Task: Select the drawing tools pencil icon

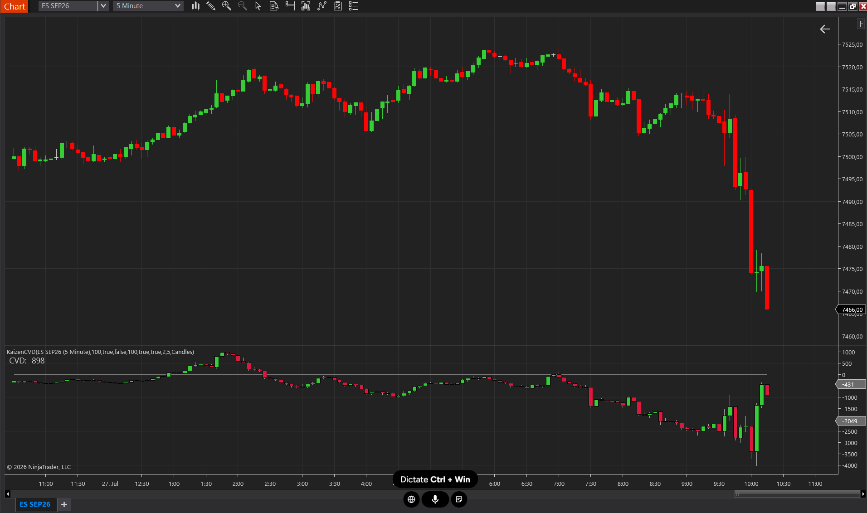Action: click(x=211, y=6)
